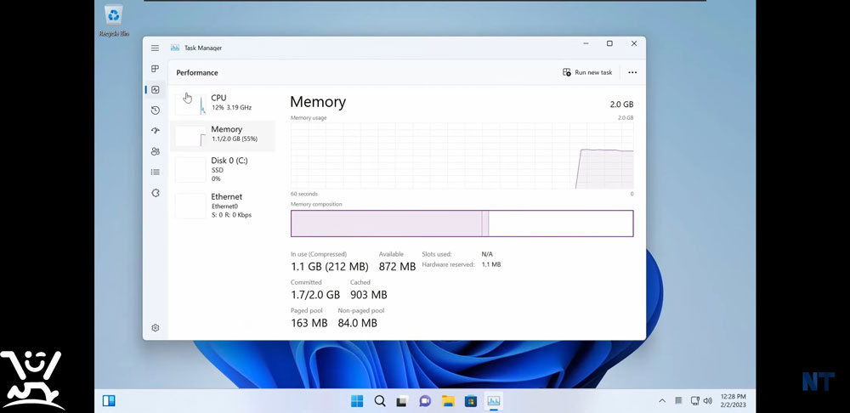Open the hamburger navigation menu
The image size is (850, 413).
[x=155, y=48]
